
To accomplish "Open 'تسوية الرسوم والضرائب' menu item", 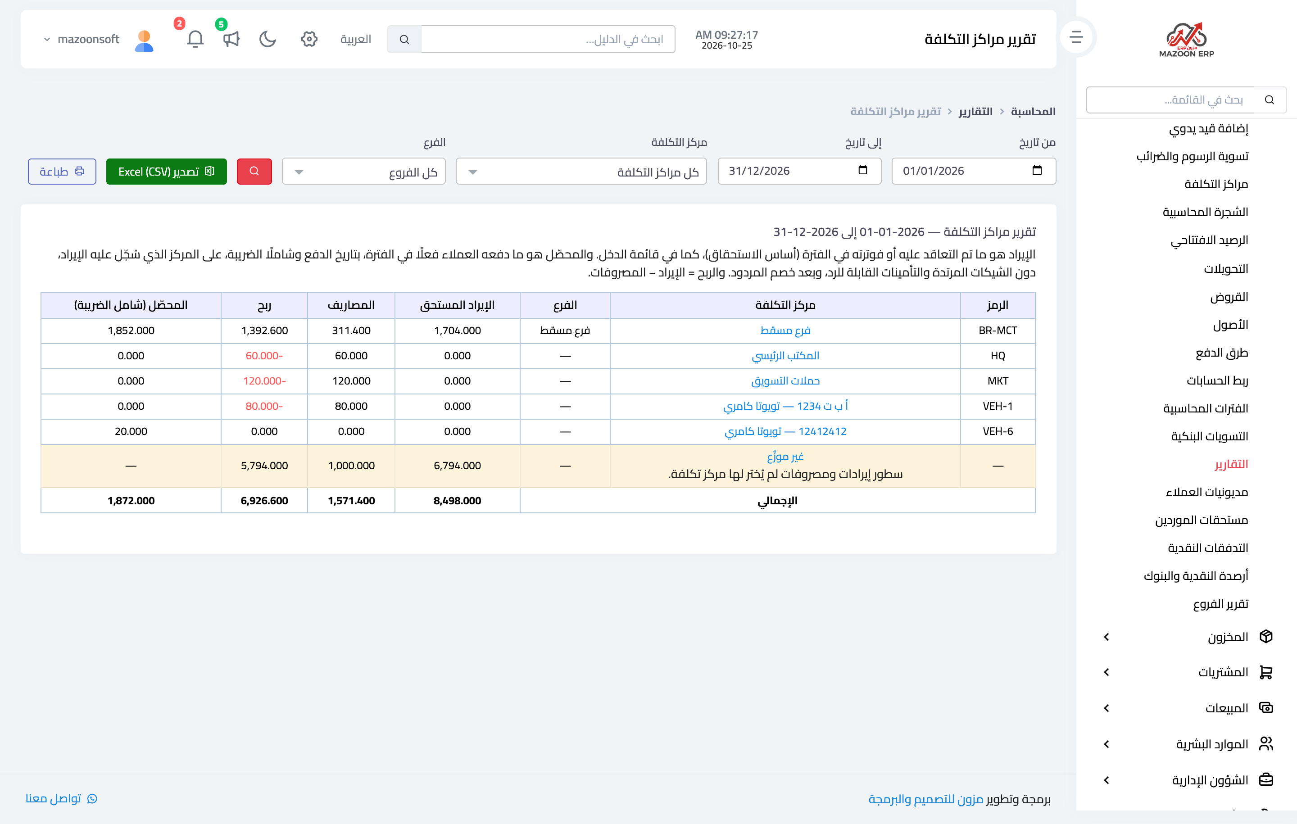I will tap(1192, 156).
